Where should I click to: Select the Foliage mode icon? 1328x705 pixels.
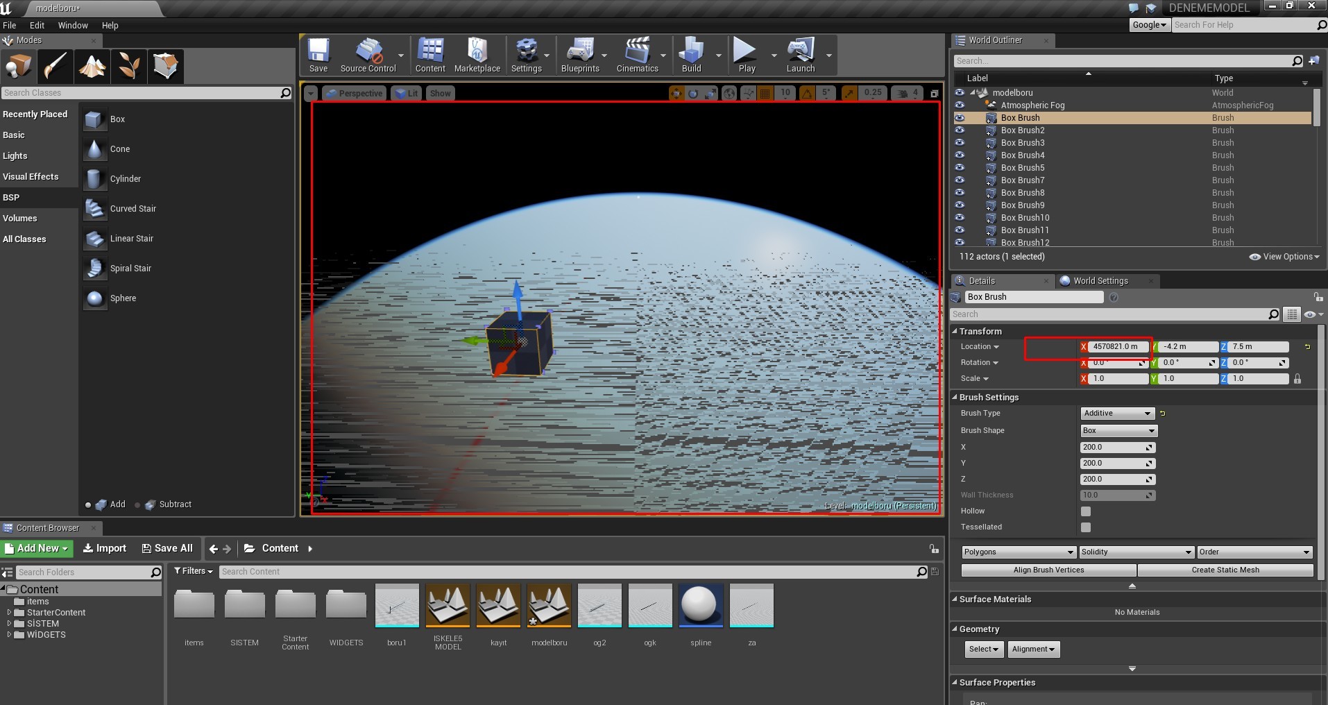pos(129,67)
